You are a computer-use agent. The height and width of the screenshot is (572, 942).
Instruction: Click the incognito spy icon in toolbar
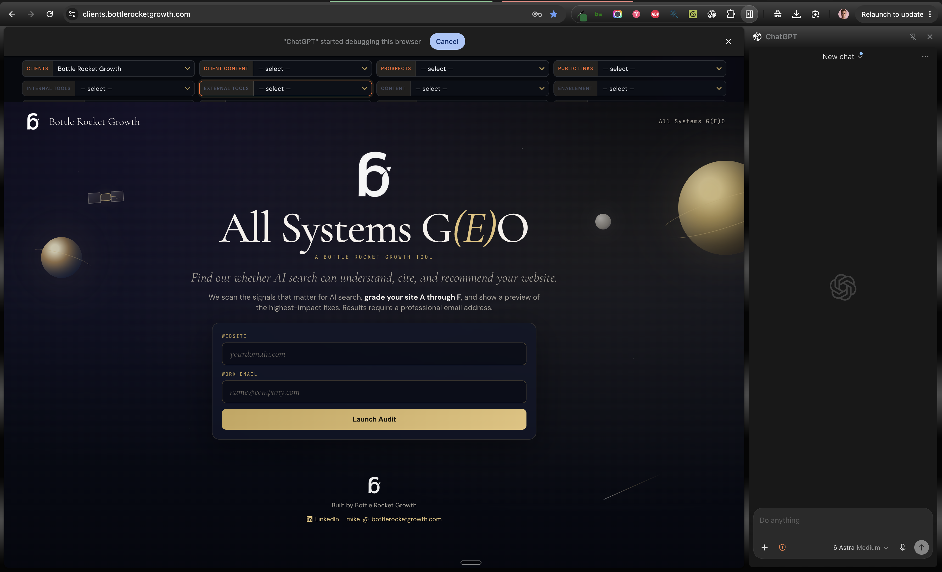point(778,14)
